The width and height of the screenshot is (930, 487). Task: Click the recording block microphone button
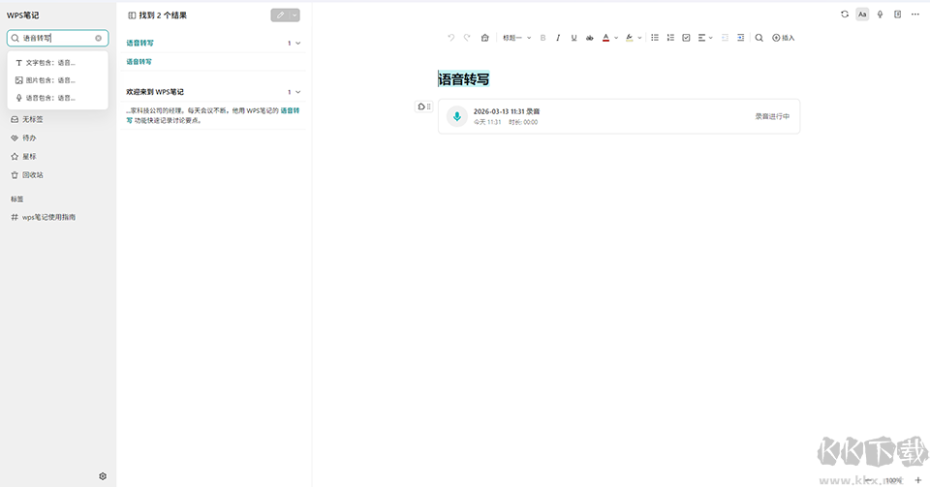coord(456,117)
